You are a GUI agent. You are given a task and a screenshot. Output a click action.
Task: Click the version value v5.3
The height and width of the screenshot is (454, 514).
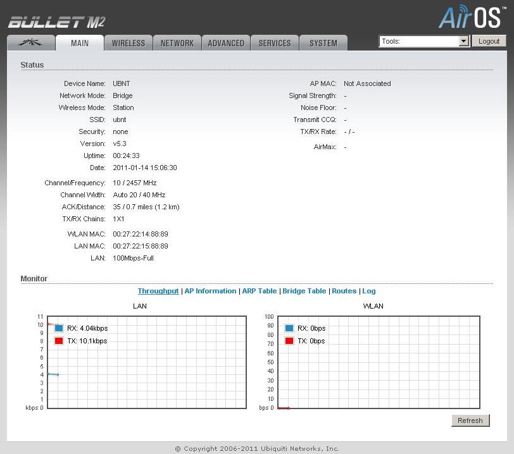click(119, 144)
